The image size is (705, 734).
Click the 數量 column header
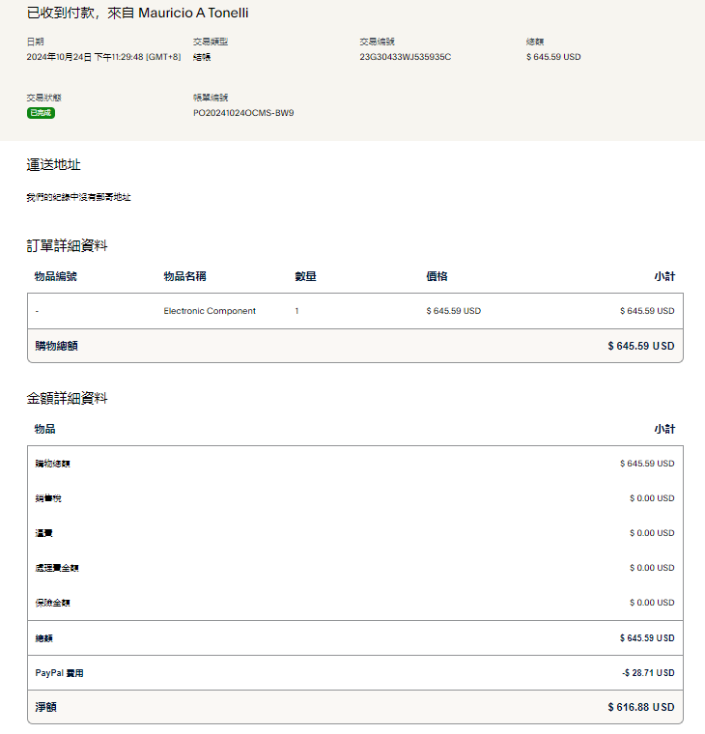(305, 276)
